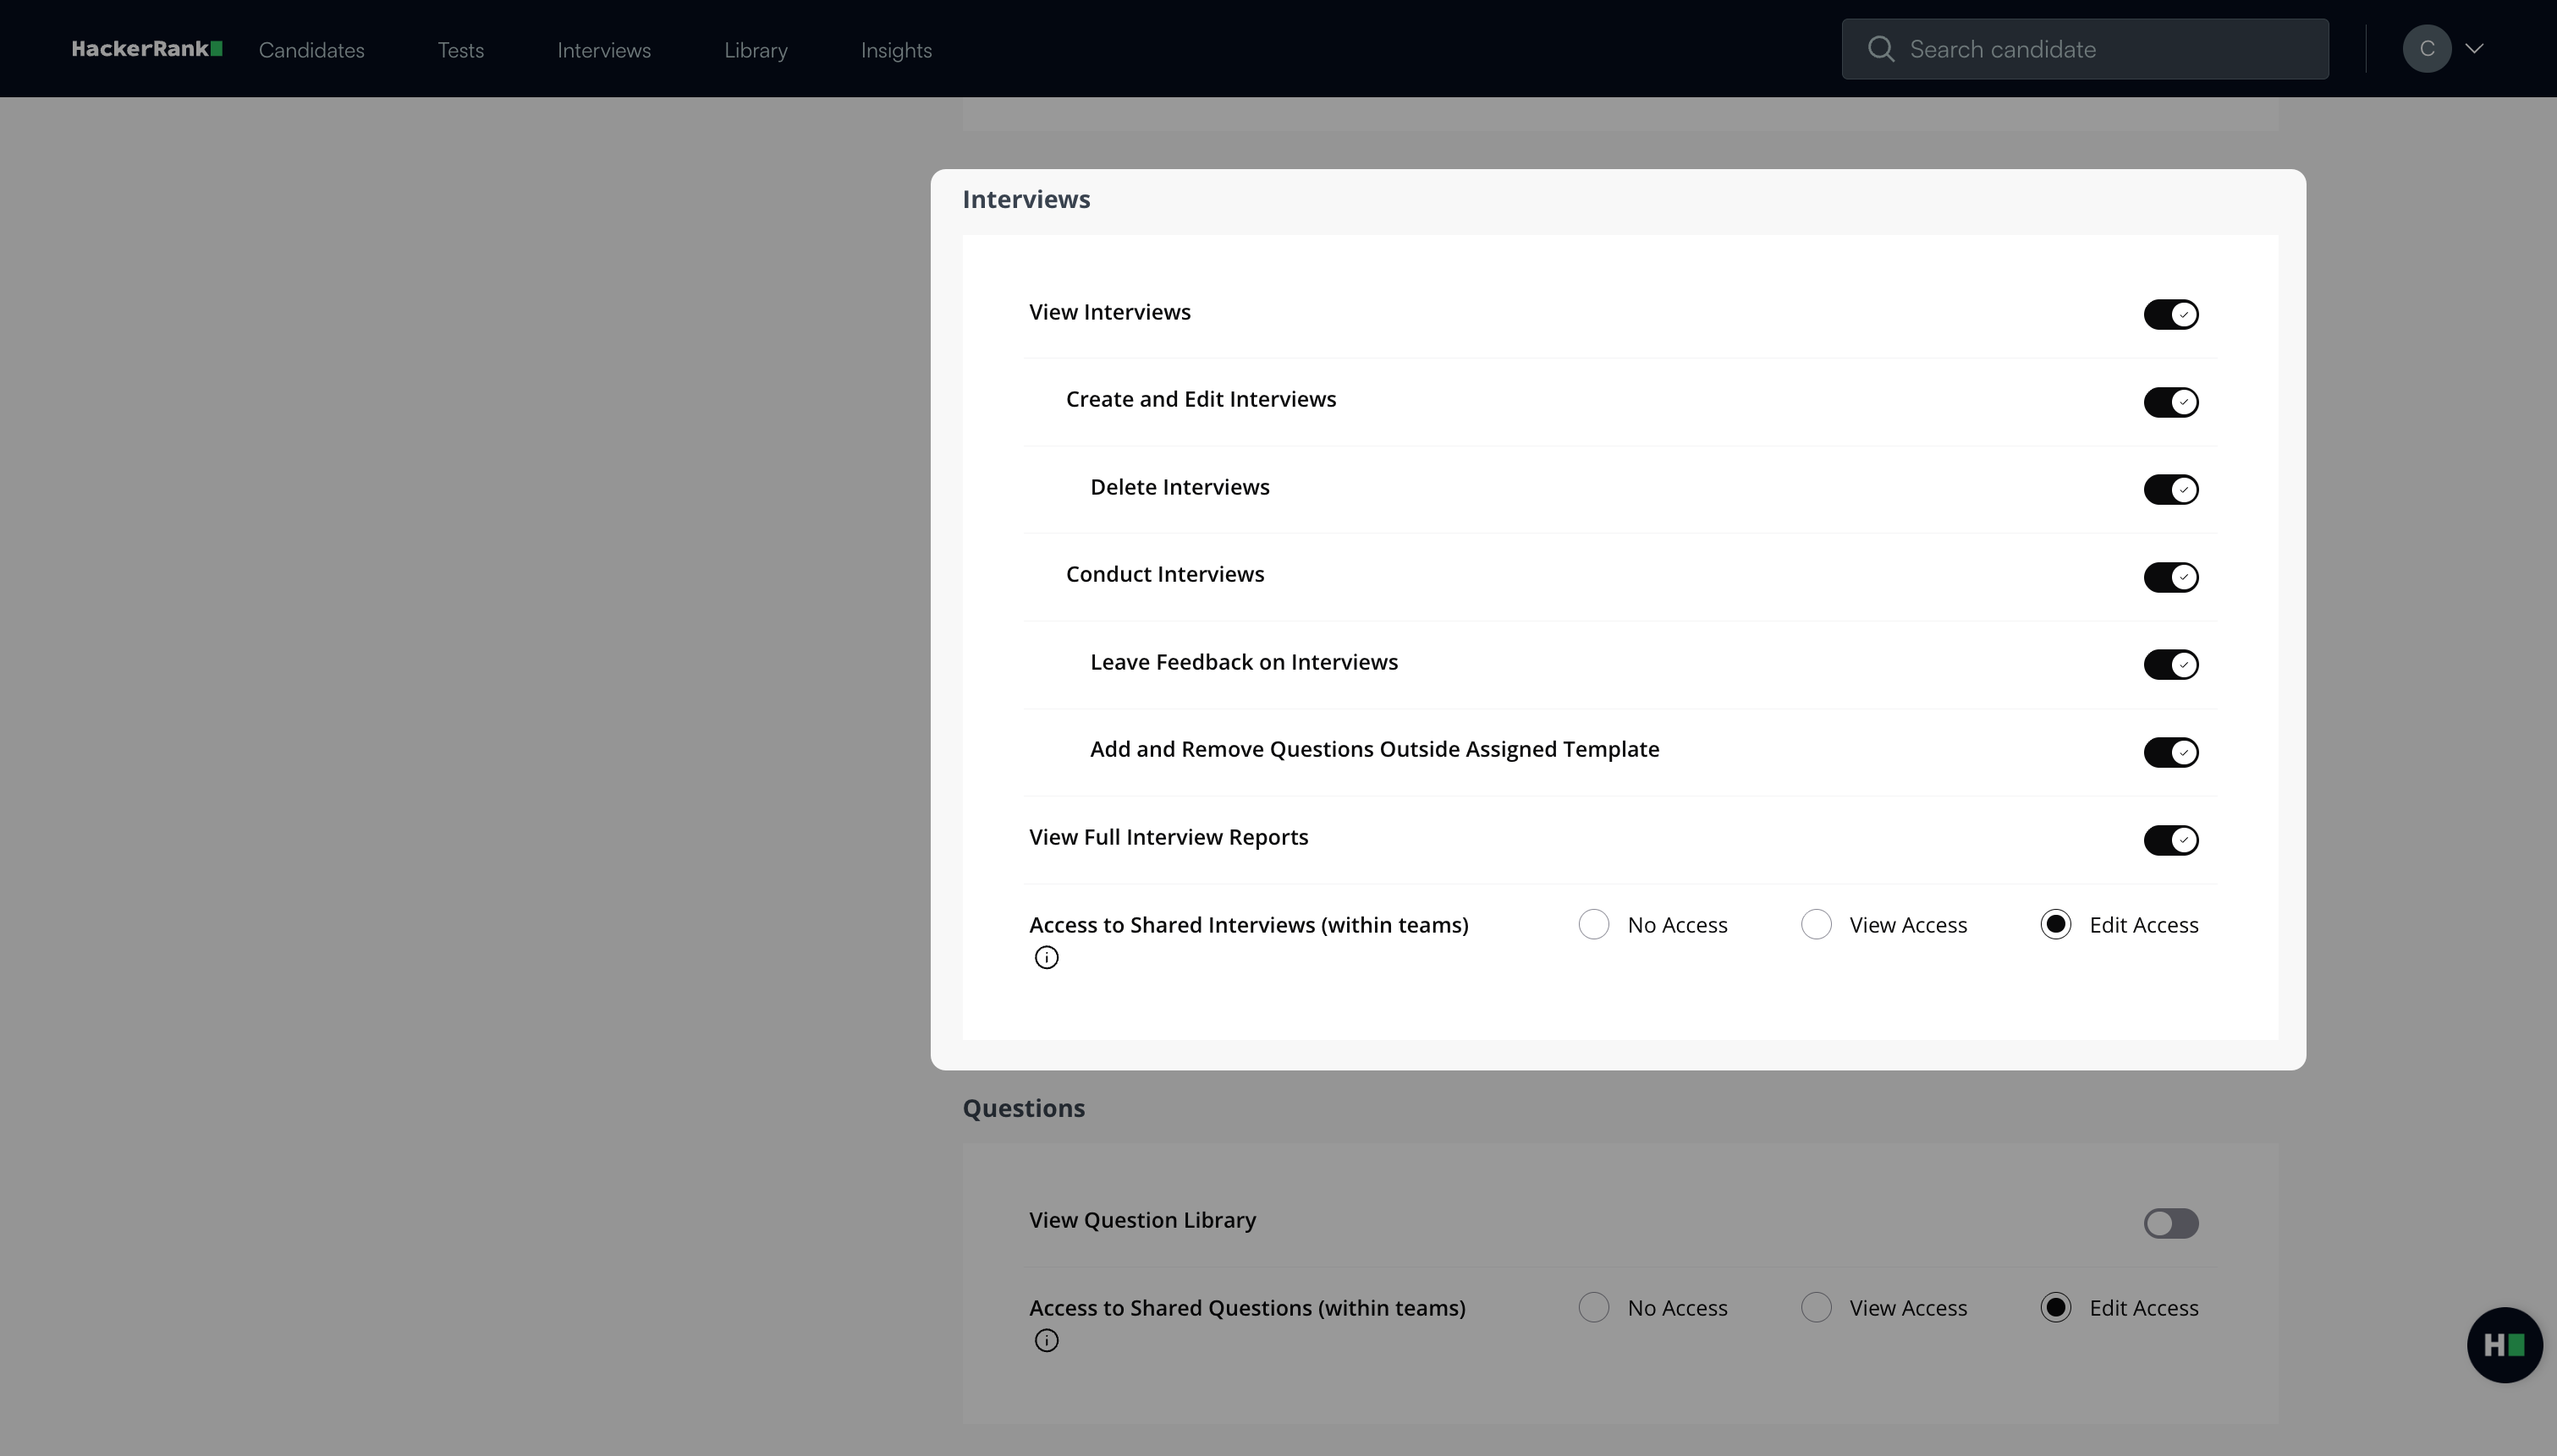
Task: Select No Access for Shared Interviews
Action: point(1593,924)
